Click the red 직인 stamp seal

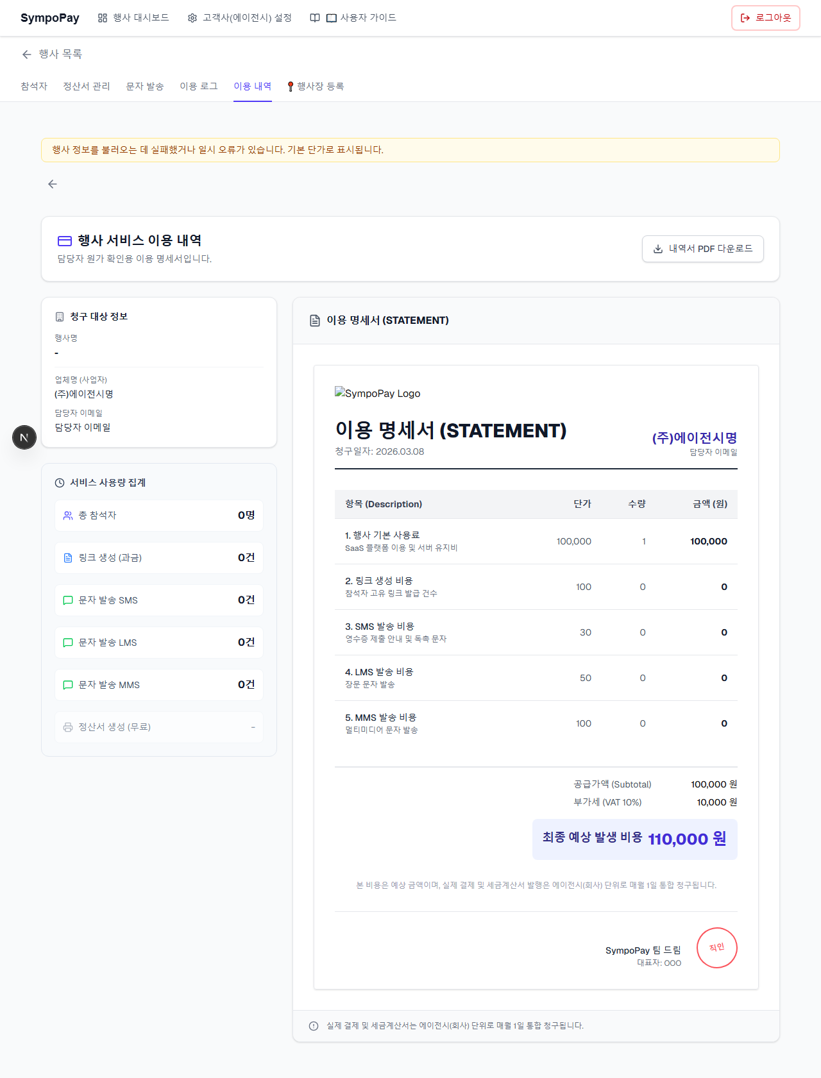click(x=716, y=948)
